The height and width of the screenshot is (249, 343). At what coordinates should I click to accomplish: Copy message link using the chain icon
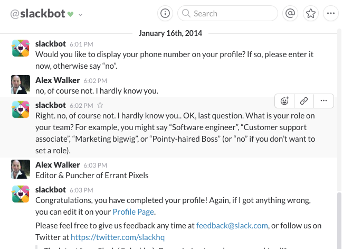point(304,100)
